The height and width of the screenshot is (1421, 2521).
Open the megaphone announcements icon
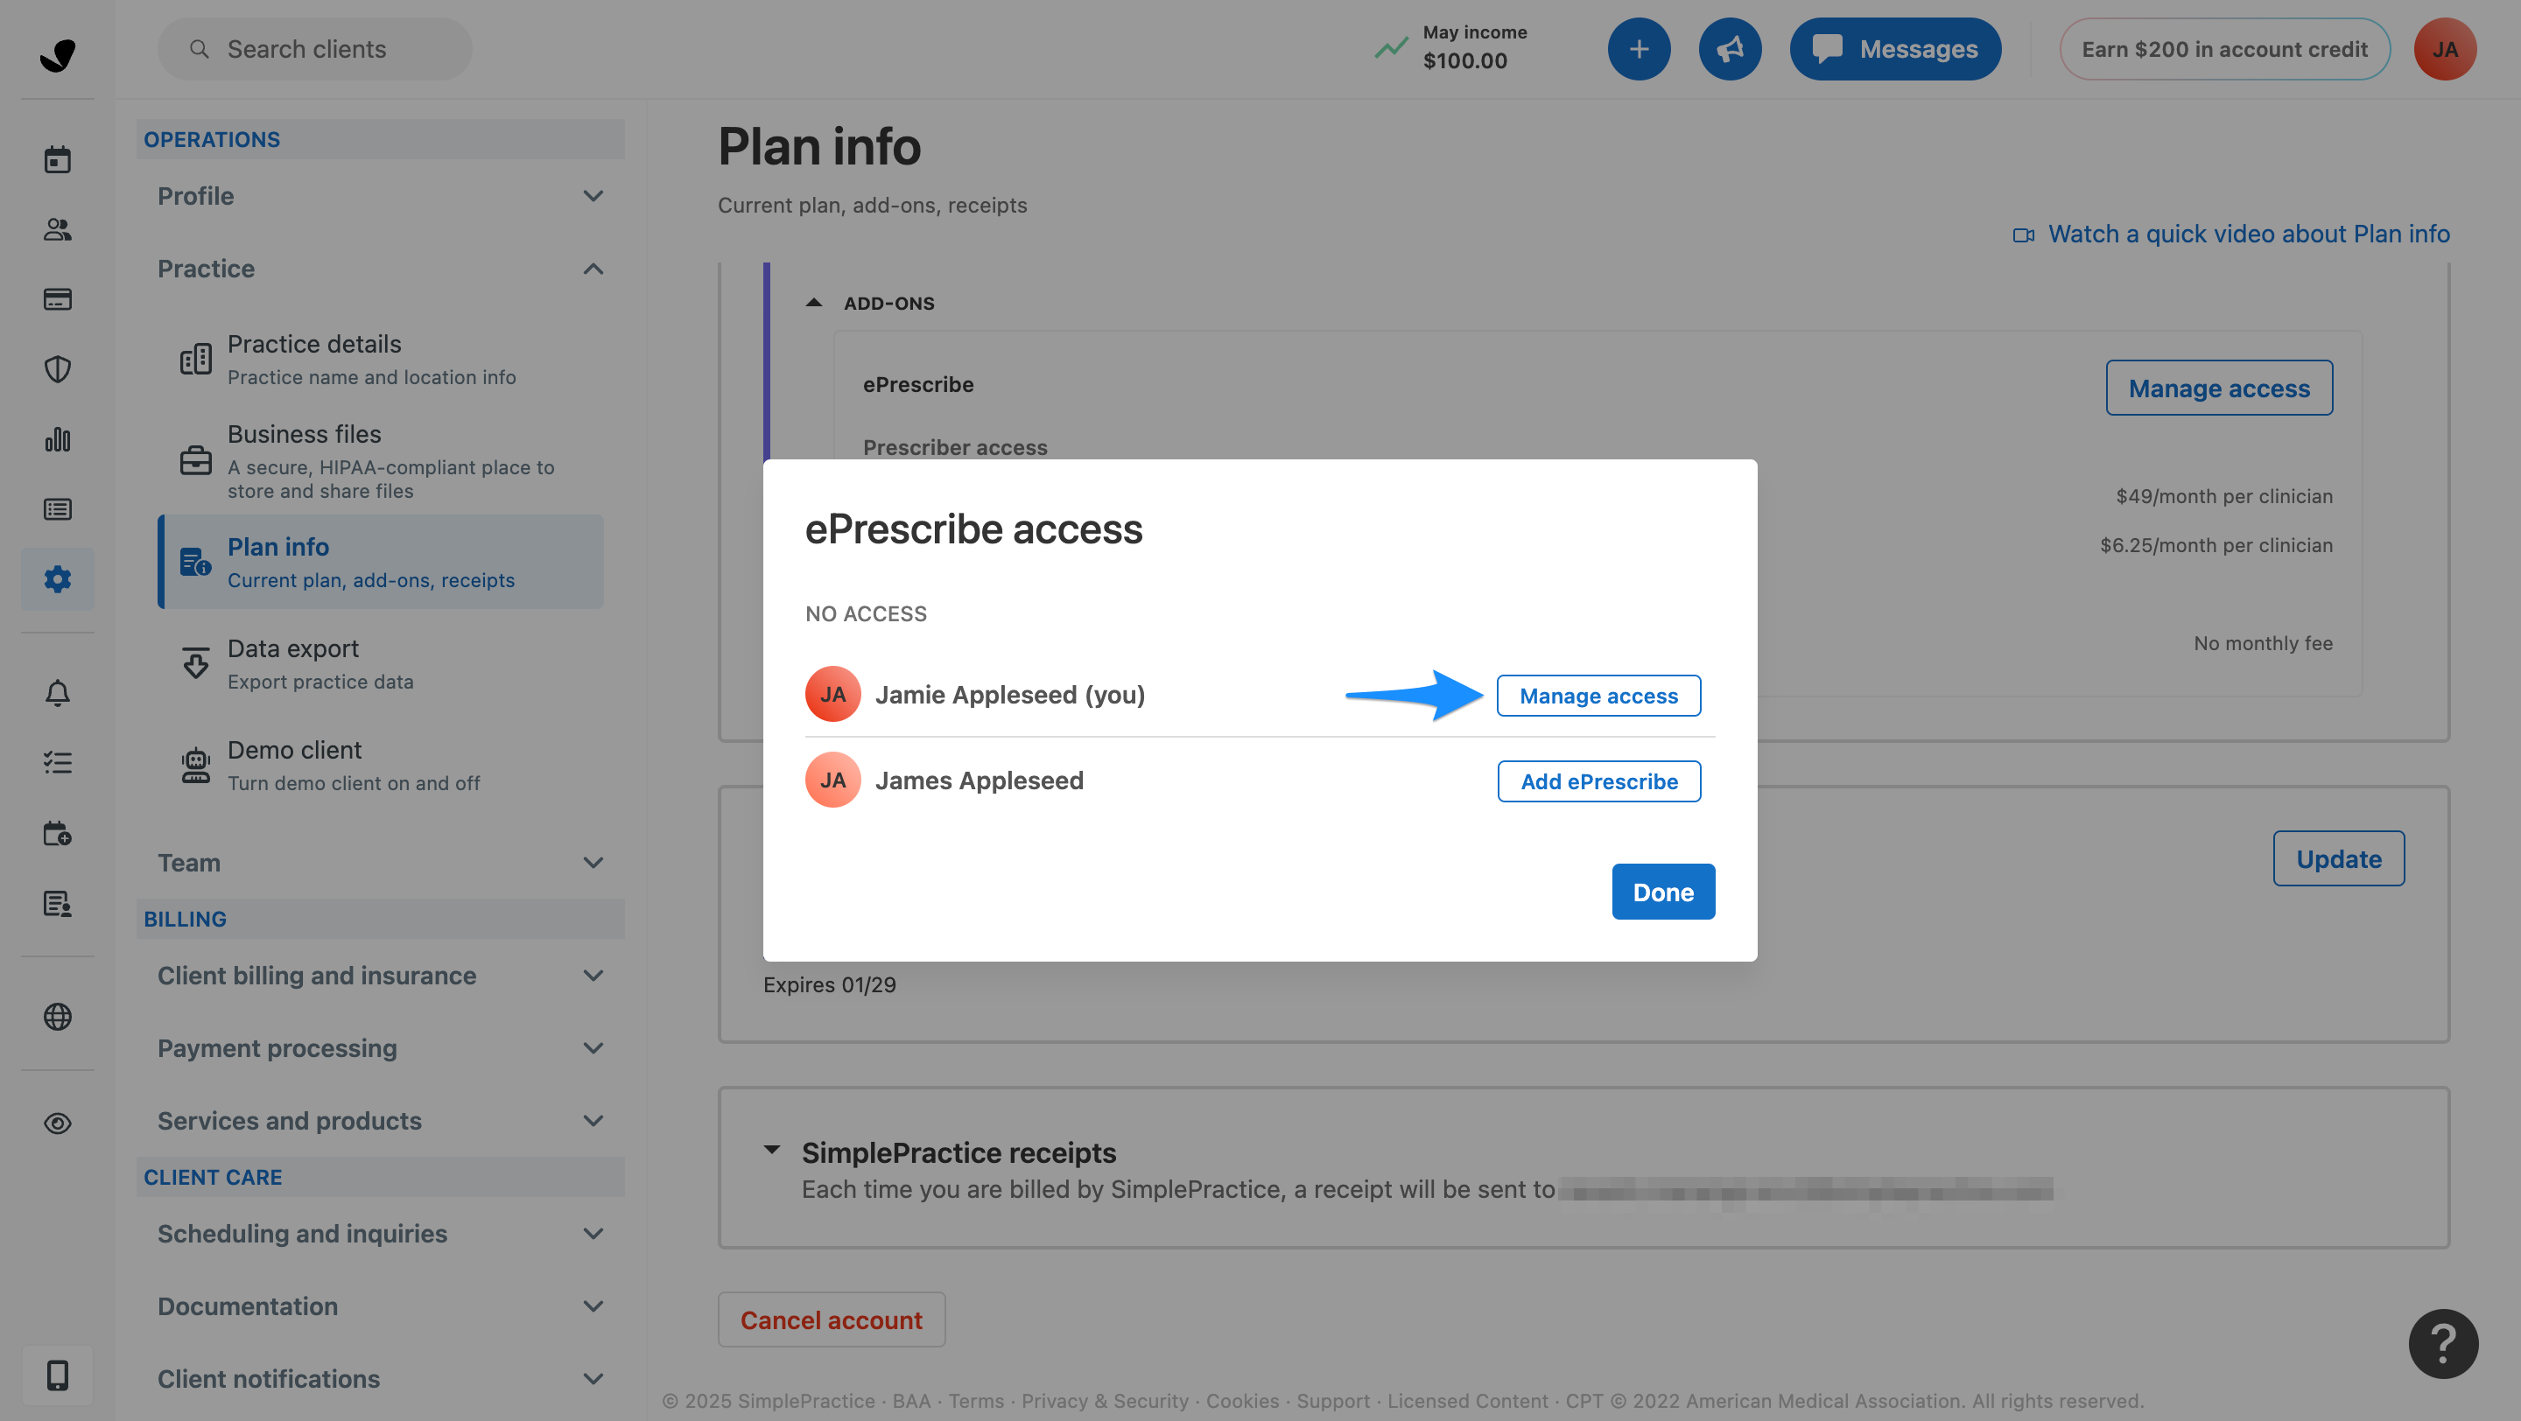pyautogui.click(x=1731, y=49)
